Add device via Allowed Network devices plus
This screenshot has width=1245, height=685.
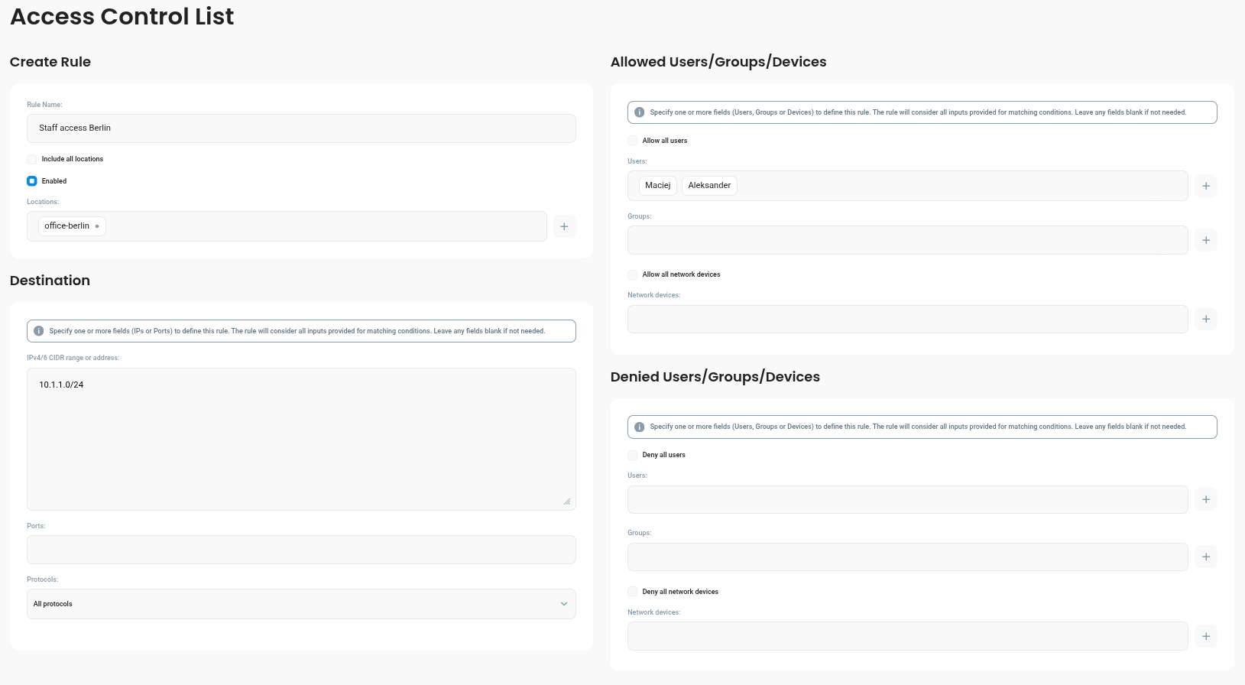coord(1205,319)
